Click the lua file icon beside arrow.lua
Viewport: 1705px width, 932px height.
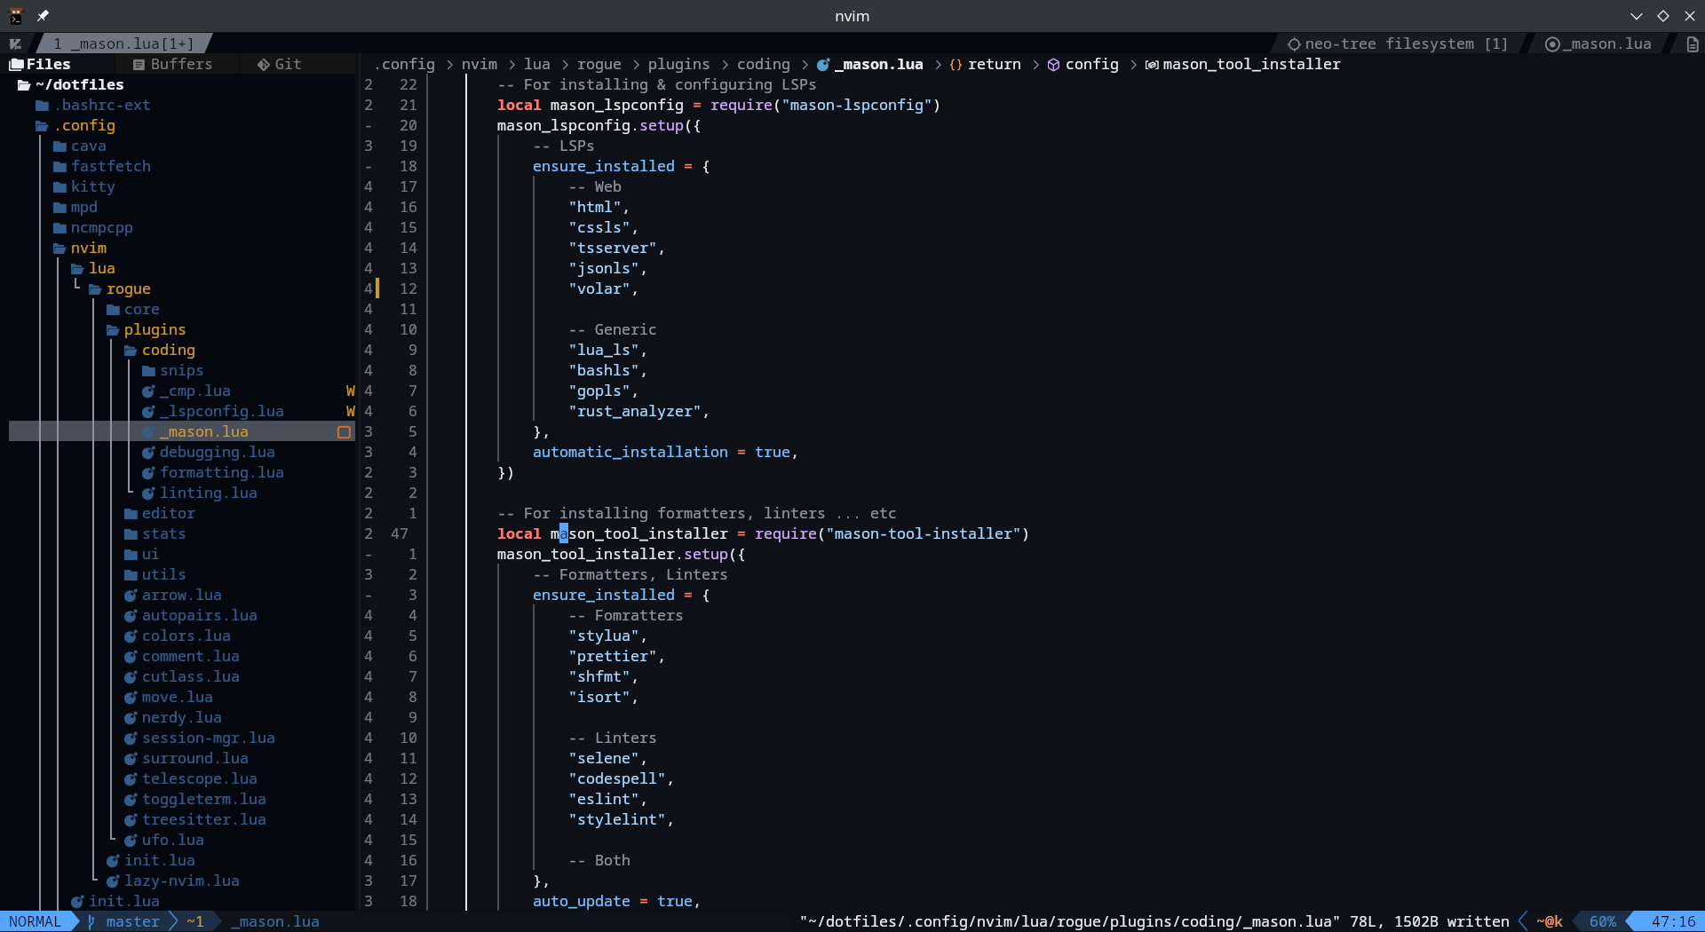tap(131, 596)
